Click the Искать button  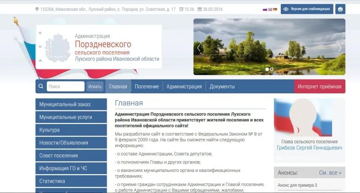pyautogui.click(x=95, y=86)
